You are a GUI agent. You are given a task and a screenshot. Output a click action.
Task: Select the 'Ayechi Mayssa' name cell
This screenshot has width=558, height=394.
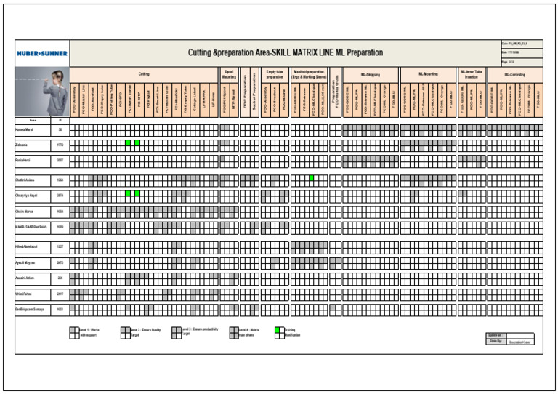[33, 262]
